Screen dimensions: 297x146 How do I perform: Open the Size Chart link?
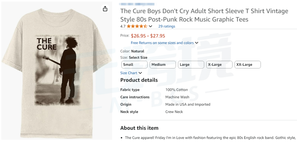pyautogui.click(x=129, y=73)
